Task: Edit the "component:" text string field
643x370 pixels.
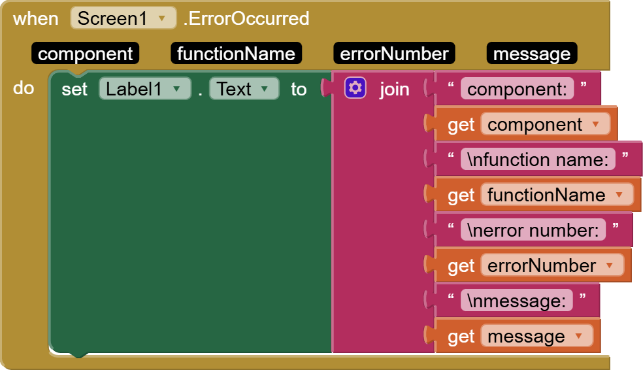Action: pos(516,89)
